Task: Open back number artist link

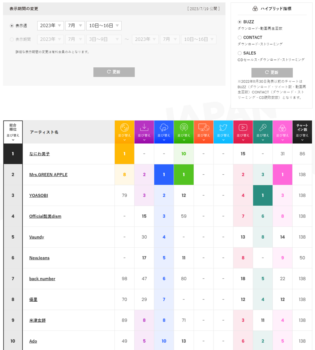Action: click(x=42, y=279)
